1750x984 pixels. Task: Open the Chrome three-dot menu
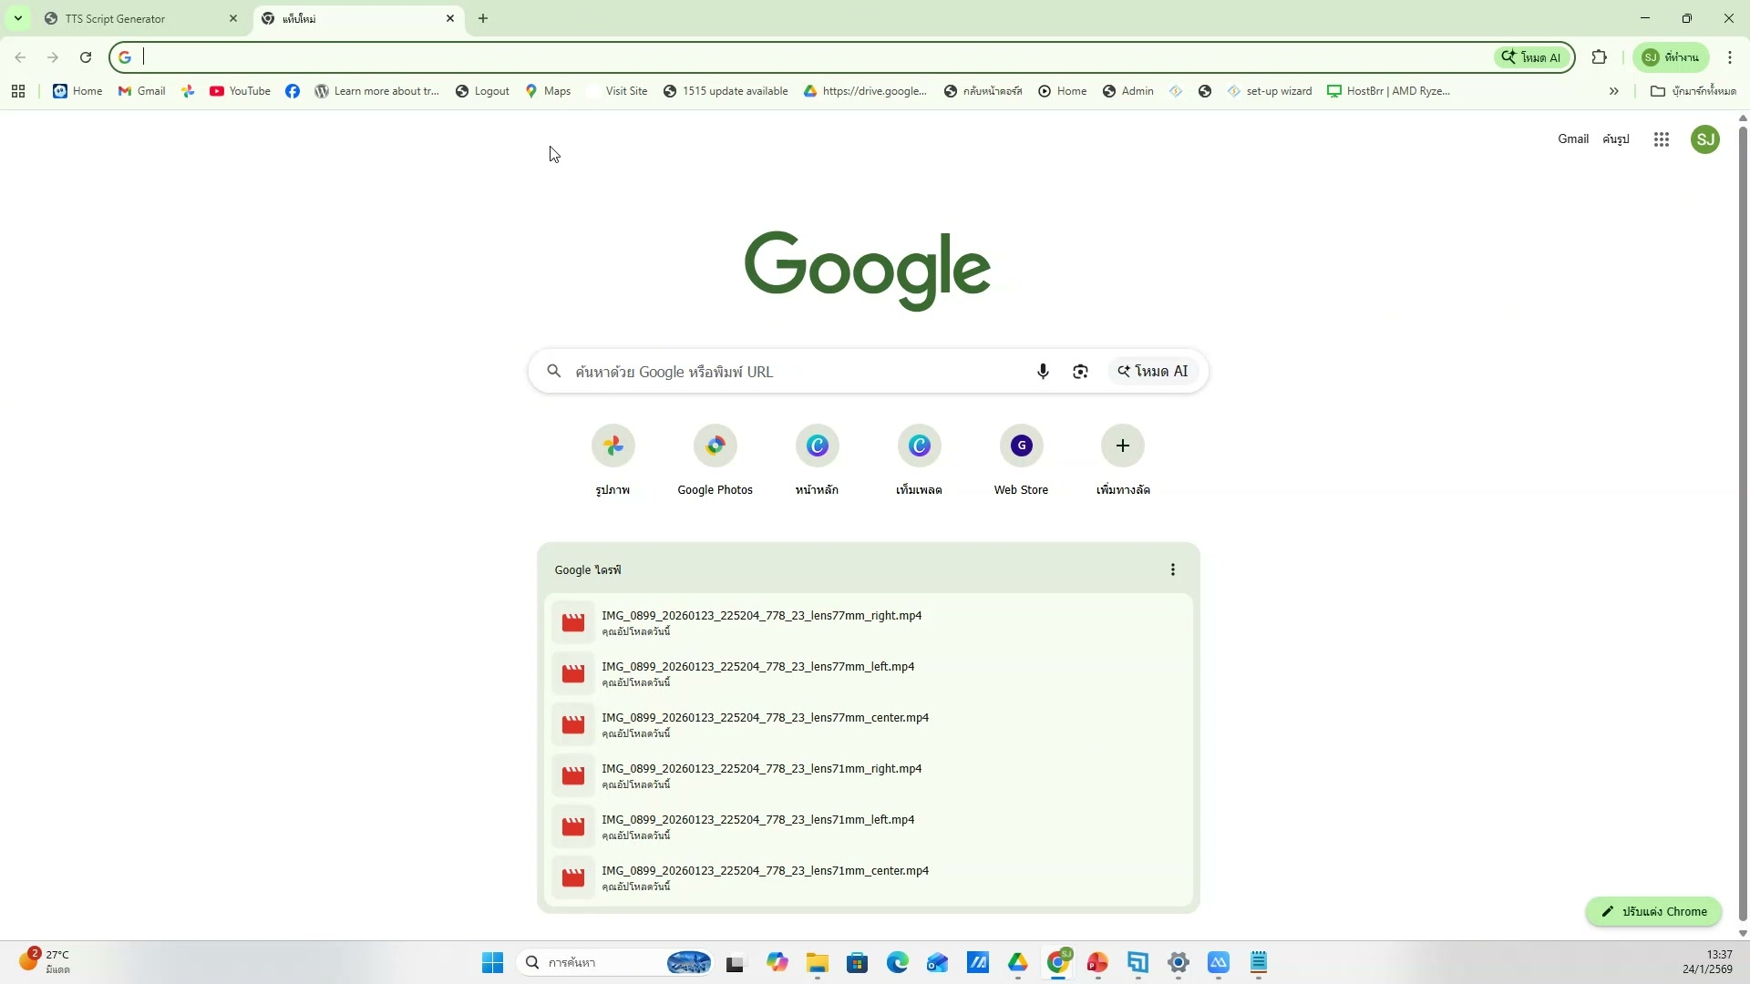(x=1729, y=57)
